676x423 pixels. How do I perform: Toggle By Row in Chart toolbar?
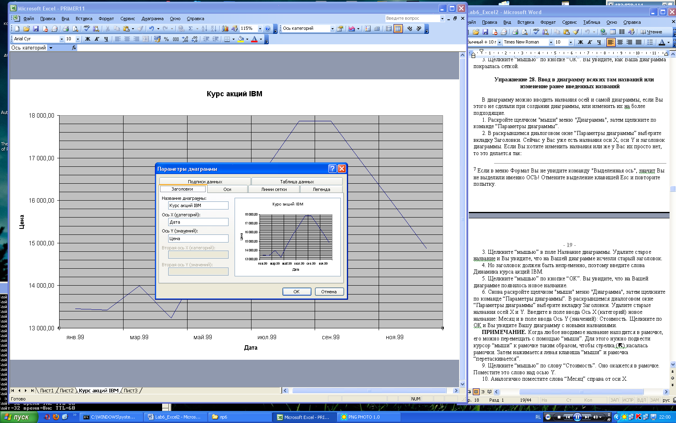[389, 29]
